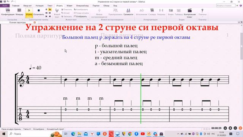Click the ribbon search field
The image size is (243, 137).
tap(226, 6)
